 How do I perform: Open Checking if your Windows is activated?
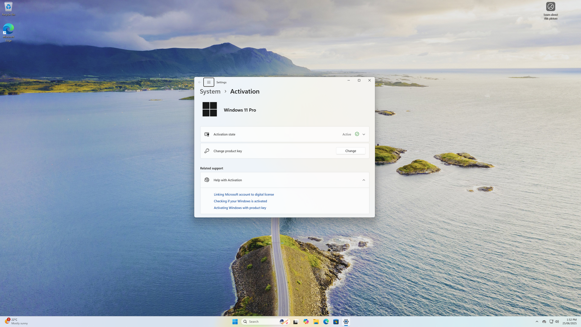tap(240, 201)
